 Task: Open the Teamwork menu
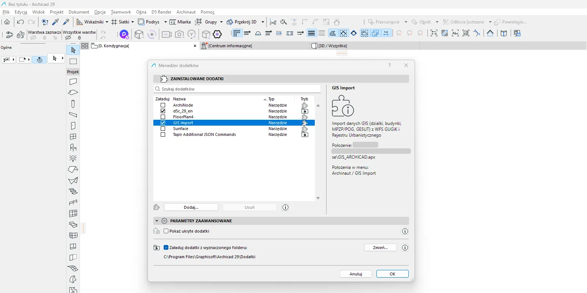pyautogui.click(x=121, y=12)
